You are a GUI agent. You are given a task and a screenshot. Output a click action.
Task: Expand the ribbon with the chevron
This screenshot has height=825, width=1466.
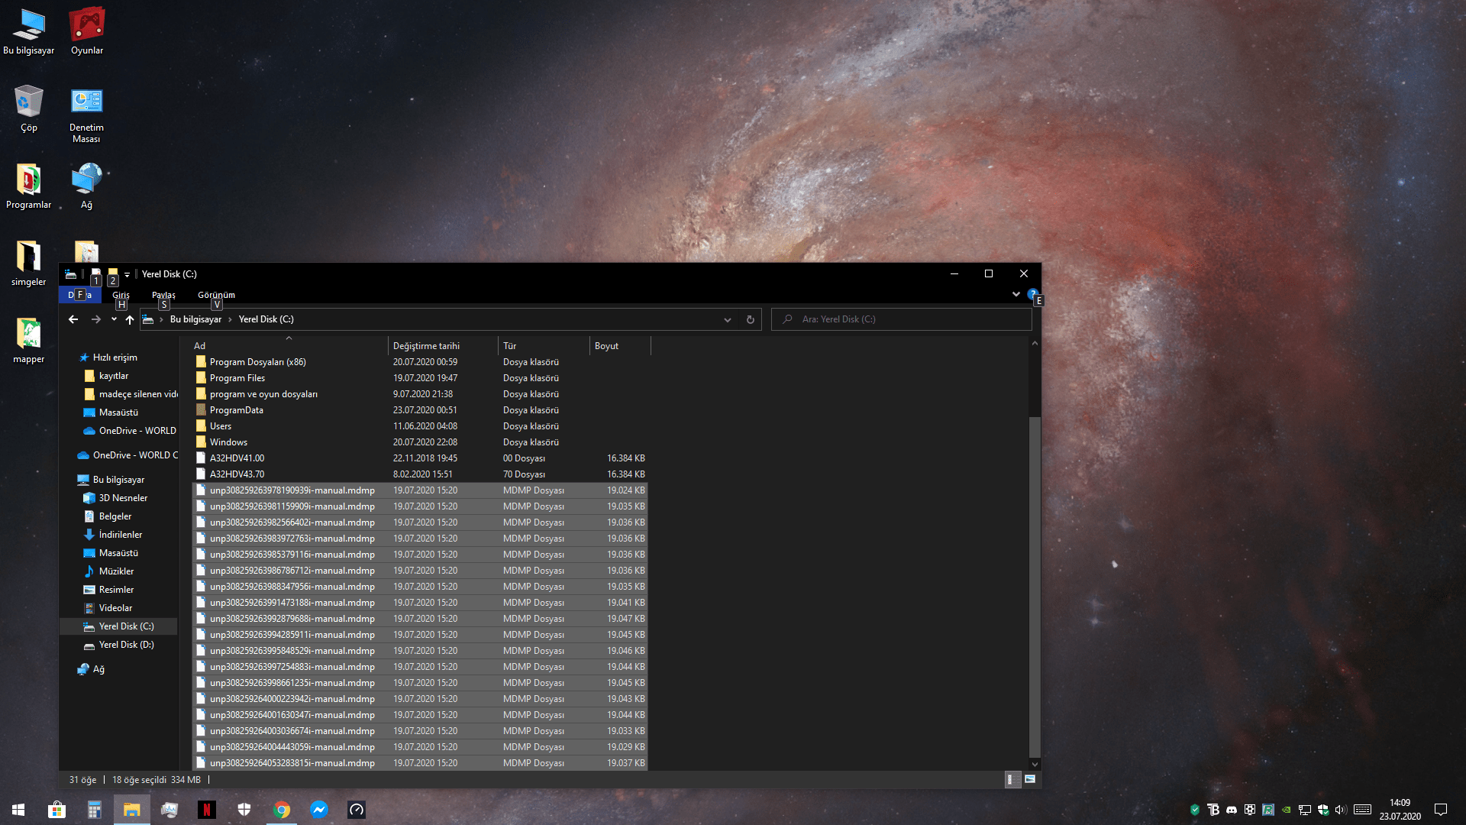click(1016, 294)
